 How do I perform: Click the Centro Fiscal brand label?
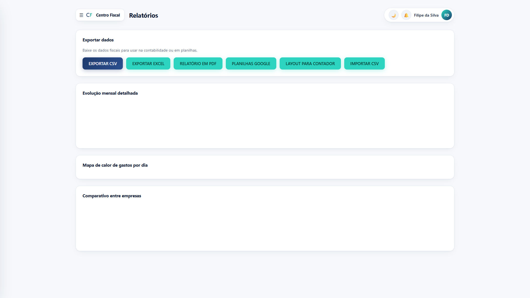[x=108, y=15]
